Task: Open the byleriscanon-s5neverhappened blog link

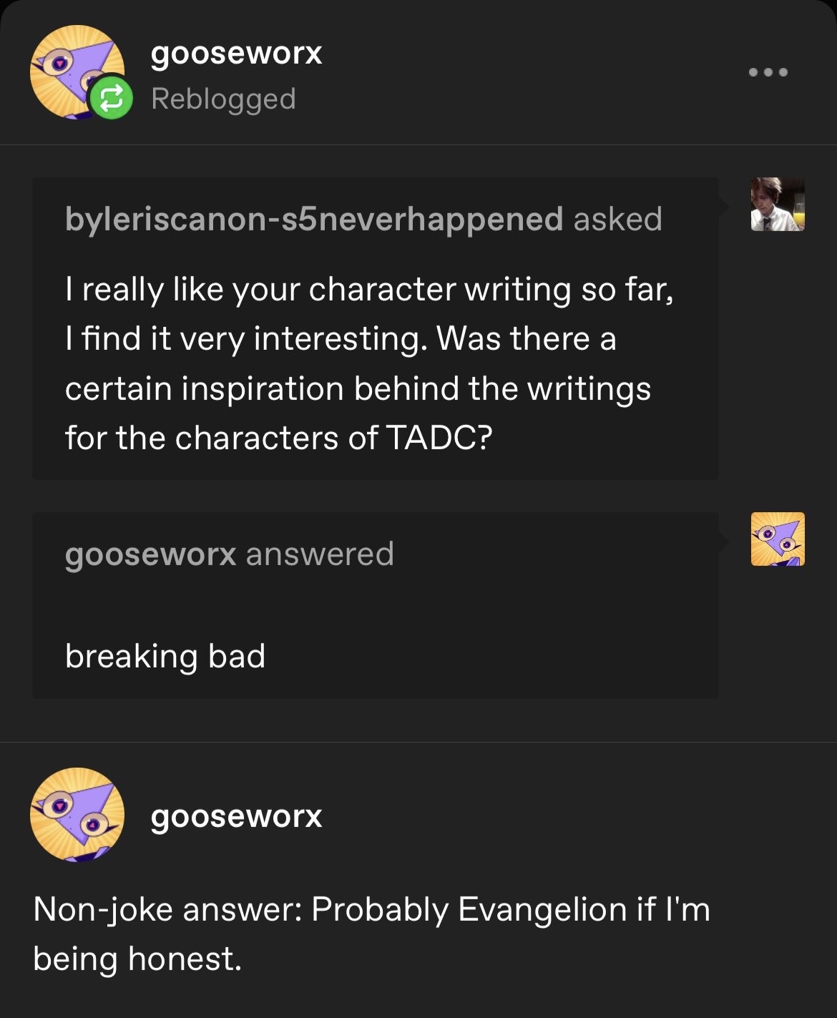Action: pos(313,219)
